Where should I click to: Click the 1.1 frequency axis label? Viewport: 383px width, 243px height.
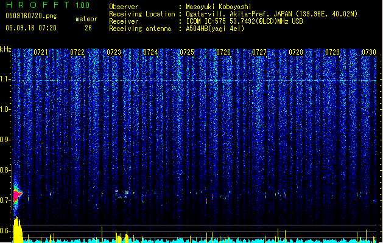point(5,80)
